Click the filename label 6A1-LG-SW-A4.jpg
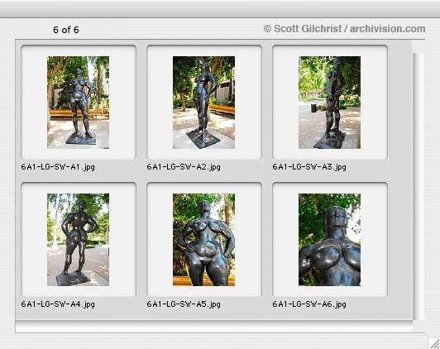 (x=58, y=304)
